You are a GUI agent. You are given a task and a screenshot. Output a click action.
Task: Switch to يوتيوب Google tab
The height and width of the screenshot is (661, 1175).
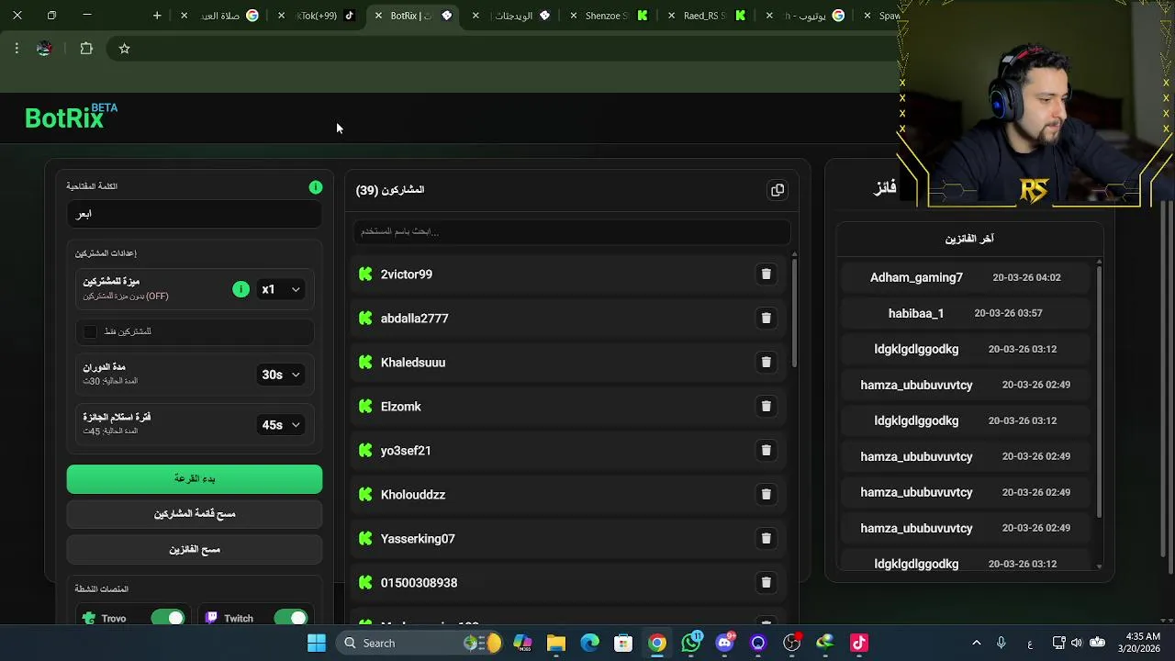click(x=808, y=16)
